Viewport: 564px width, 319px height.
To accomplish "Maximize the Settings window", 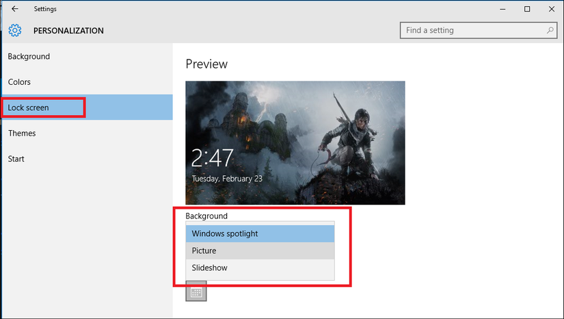I will click(527, 9).
